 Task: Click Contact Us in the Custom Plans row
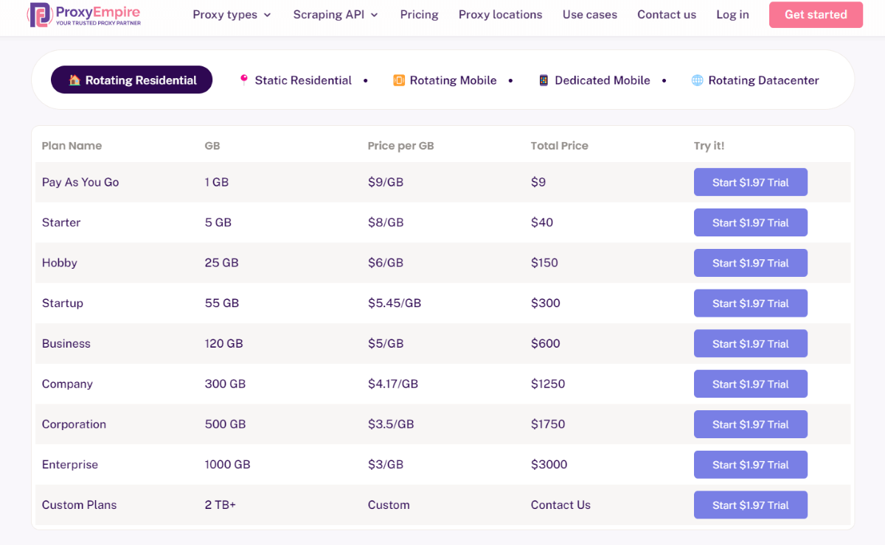[x=560, y=504]
